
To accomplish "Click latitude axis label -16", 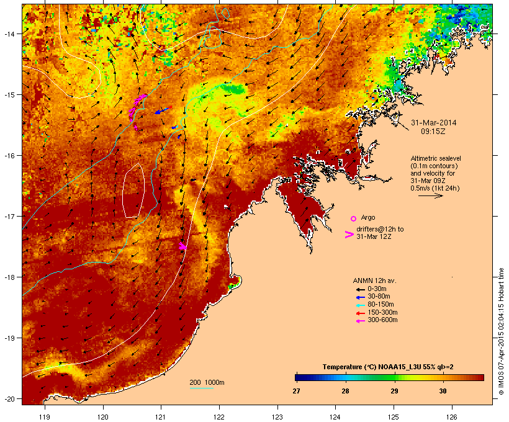I will coord(9,156).
